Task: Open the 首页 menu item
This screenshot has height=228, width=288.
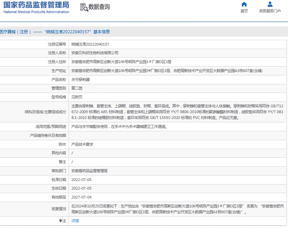Action: coord(244,11)
